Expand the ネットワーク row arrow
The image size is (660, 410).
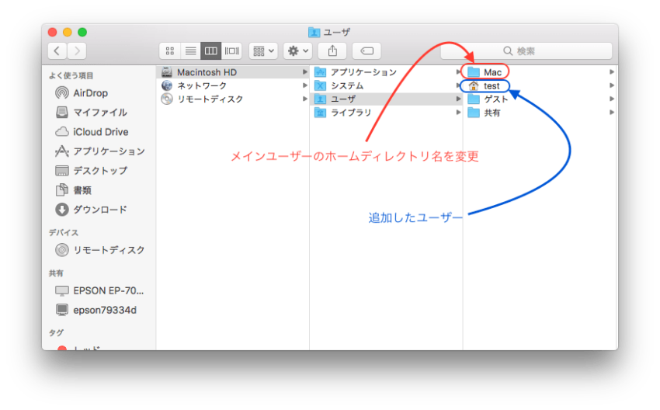pos(304,85)
